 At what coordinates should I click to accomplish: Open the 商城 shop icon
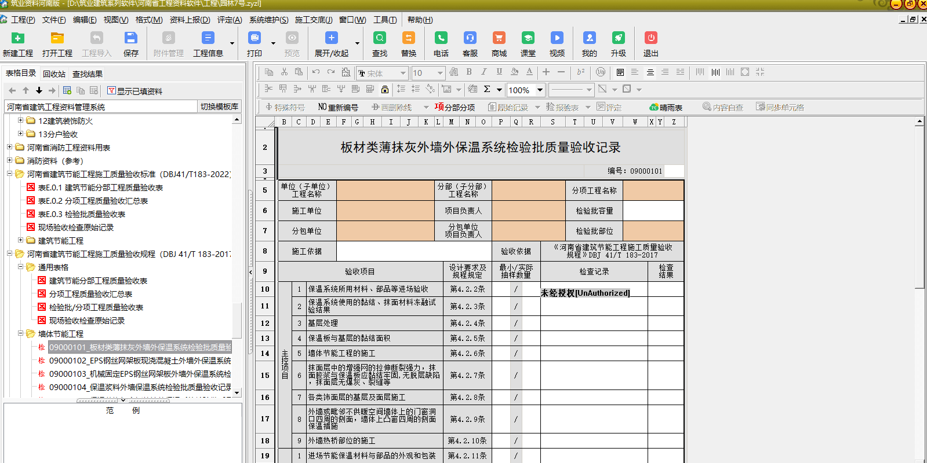[499, 38]
